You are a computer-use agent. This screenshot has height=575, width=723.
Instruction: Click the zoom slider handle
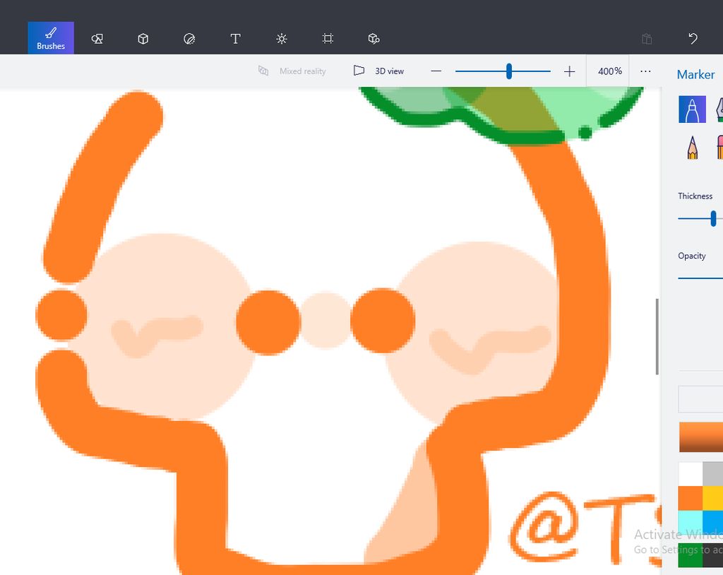click(x=509, y=71)
